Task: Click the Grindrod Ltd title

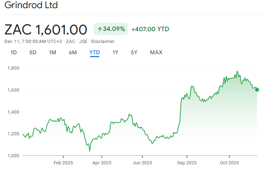Action: pyautogui.click(x=31, y=6)
